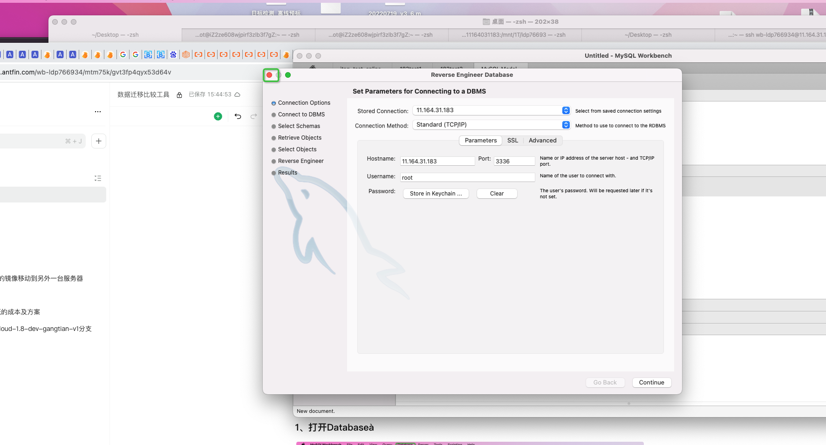Click the folder icon in the terminal title

(x=486, y=22)
